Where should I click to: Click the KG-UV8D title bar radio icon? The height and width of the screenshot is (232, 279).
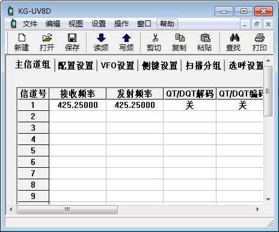tap(11, 11)
